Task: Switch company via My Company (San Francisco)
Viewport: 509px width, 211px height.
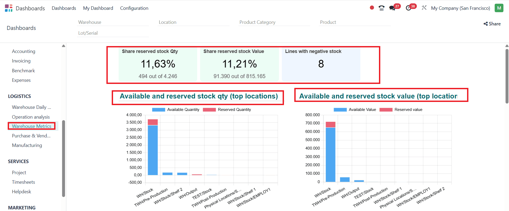Action: 460,8
